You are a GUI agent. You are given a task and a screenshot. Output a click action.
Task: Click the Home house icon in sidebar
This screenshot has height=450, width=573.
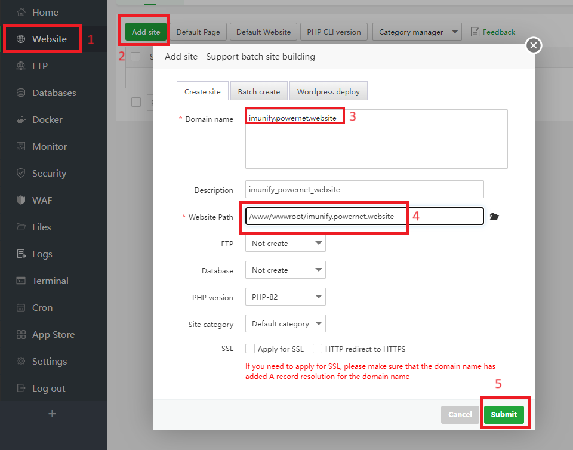(21, 12)
